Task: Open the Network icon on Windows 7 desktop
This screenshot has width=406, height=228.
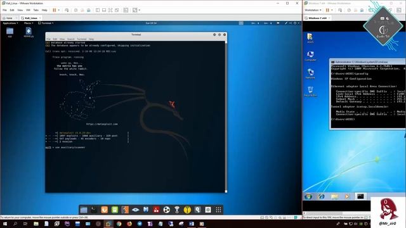Action: coord(310,73)
